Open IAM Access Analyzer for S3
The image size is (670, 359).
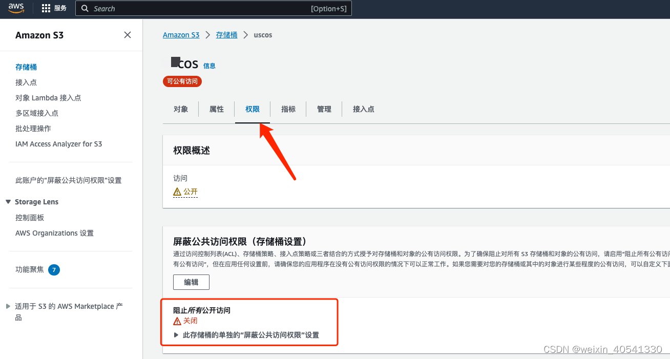59,144
